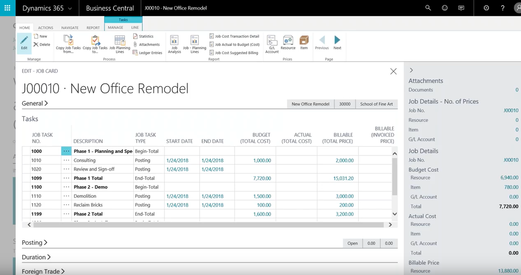The height and width of the screenshot is (275, 521).
Task: Click Reclaim Bricks billable 200.00
Action: click(x=346, y=205)
